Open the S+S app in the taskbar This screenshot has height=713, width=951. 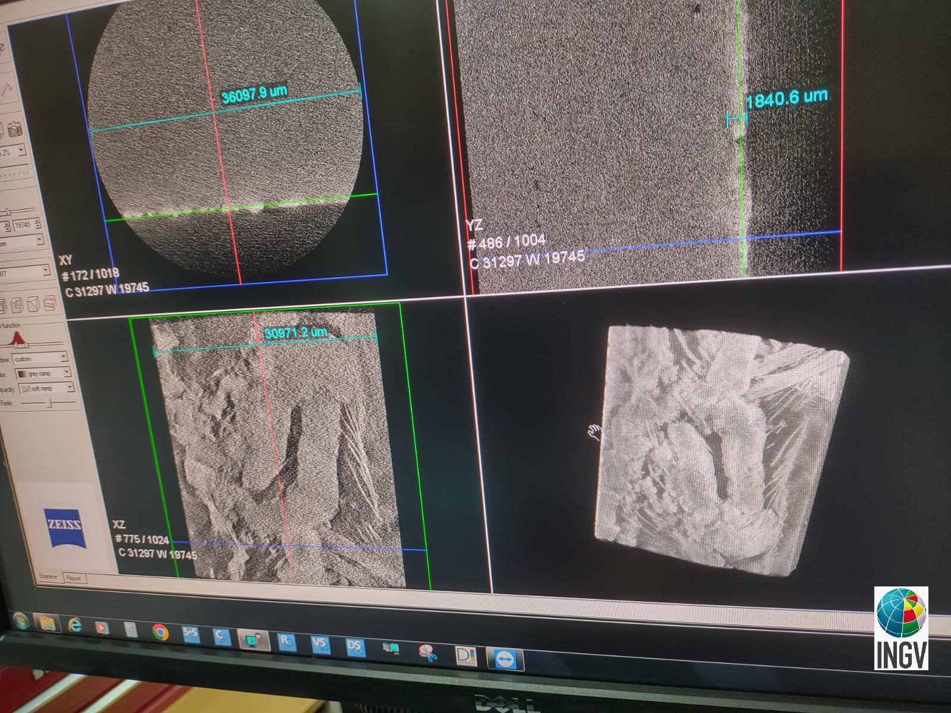tap(190, 634)
